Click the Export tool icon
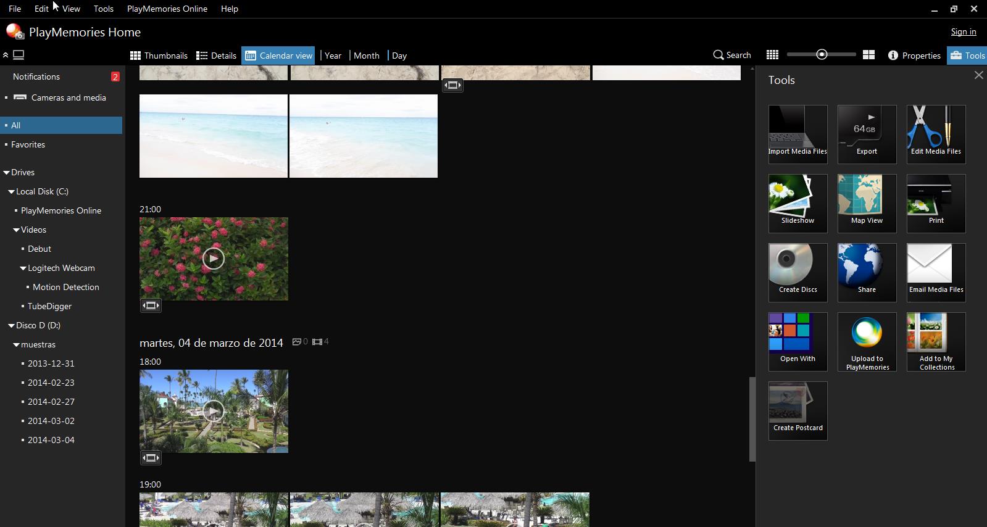This screenshot has width=987, height=527. pos(867,134)
